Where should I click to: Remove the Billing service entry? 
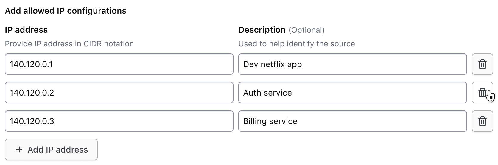[x=482, y=121]
